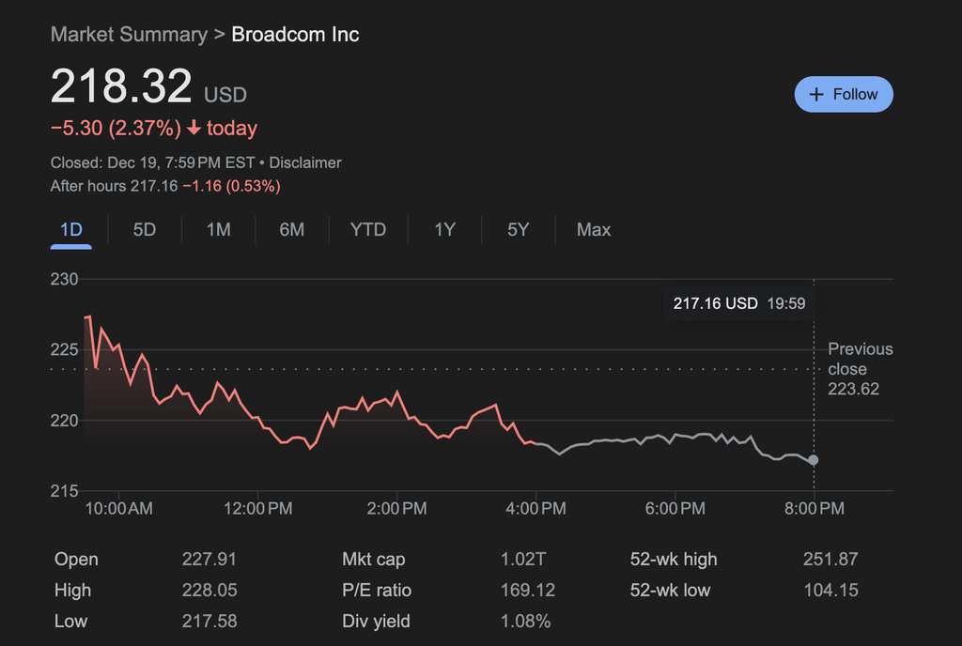
Task: Show the 6M chart range
Action: click(292, 230)
